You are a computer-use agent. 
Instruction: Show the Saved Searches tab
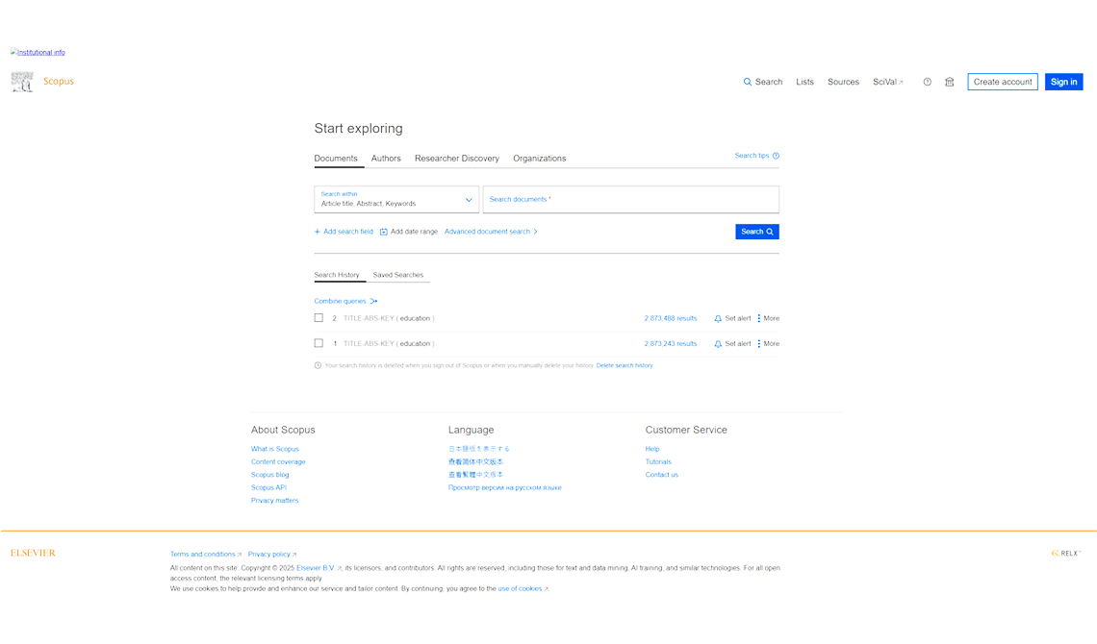(398, 275)
